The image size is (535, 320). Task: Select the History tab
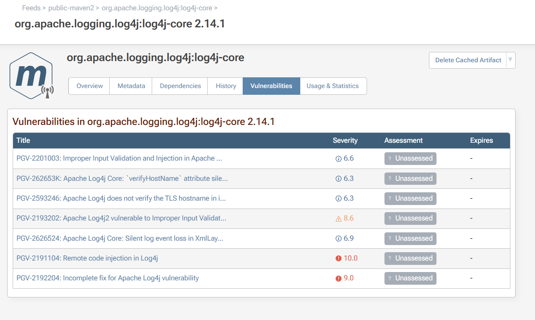coord(226,86)
